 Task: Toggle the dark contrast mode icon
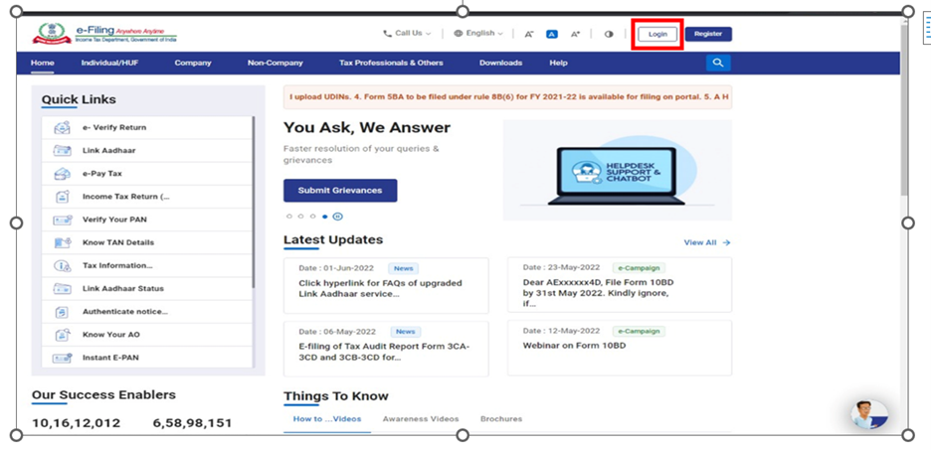(x=609, y=34)
